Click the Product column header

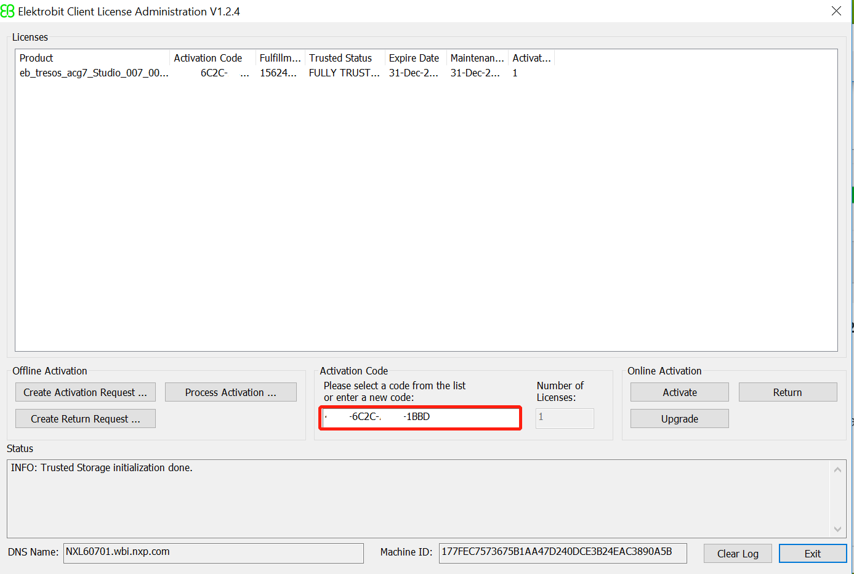[92, 58]
